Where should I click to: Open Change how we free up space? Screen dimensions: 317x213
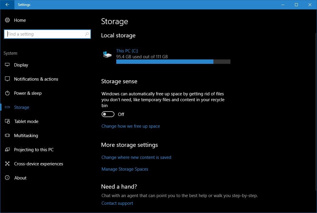(131, 126)
